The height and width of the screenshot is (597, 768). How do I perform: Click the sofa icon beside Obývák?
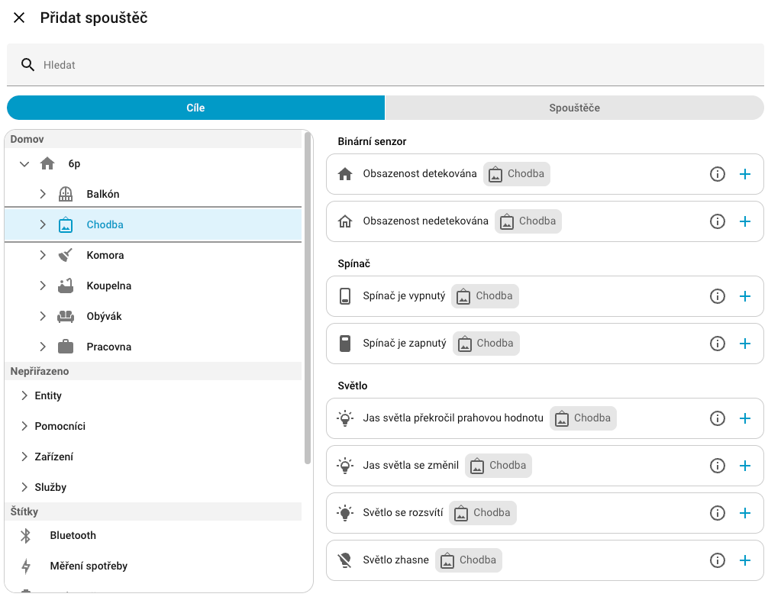tap(66, 315)
